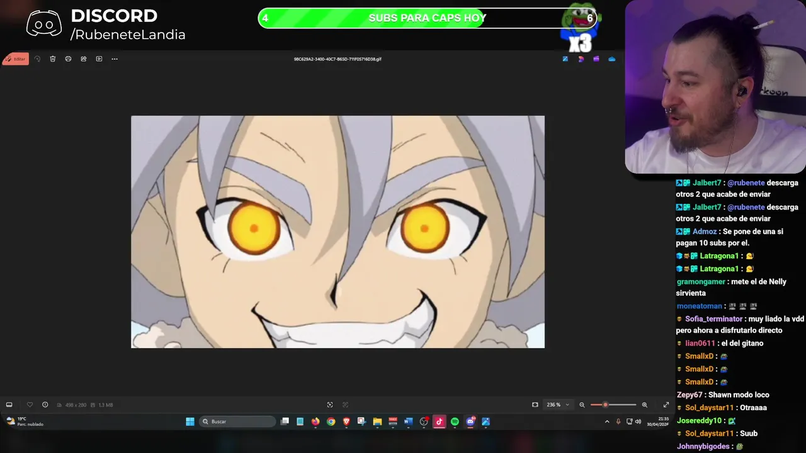The image size is (806, 453).
Task: Zoom out with the minus magnifier
Action: 582,405
